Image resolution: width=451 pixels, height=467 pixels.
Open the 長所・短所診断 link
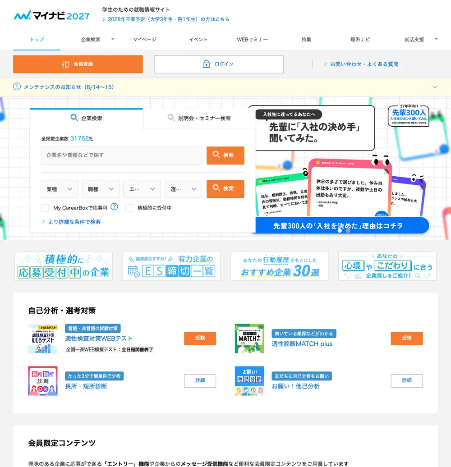point(86,386)
